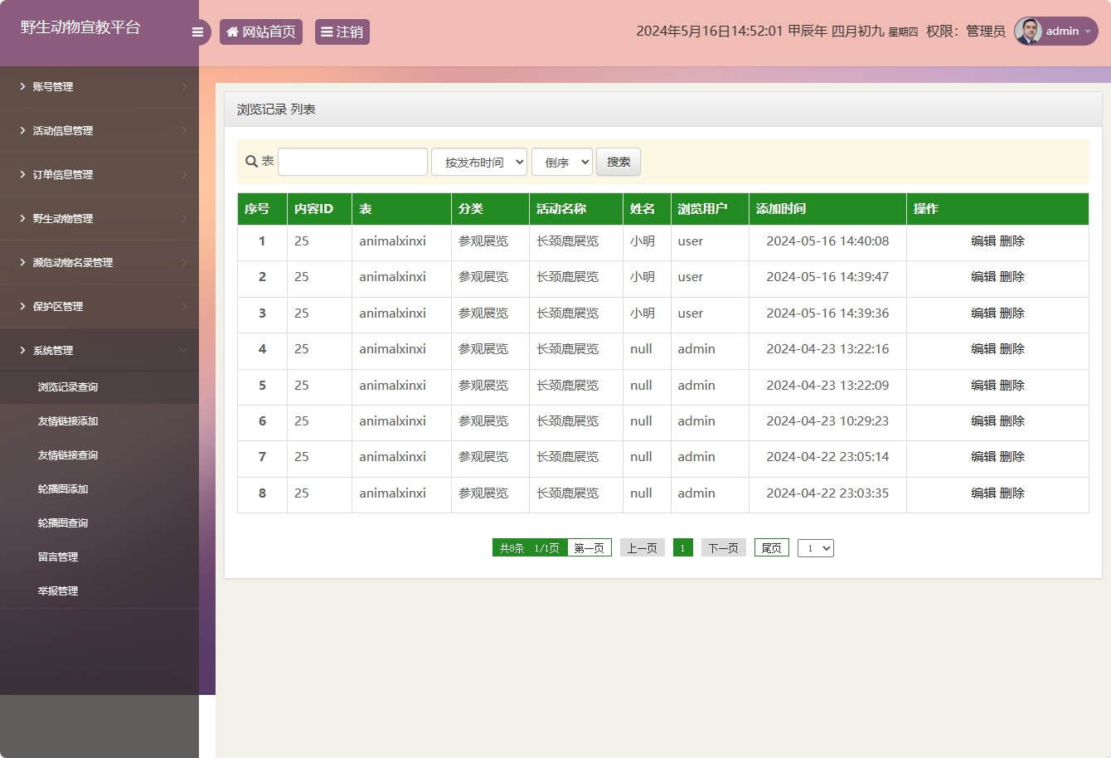Click 编辑 link in row 1
Viewport: 1111px width, 758px height.
(983, 241)
